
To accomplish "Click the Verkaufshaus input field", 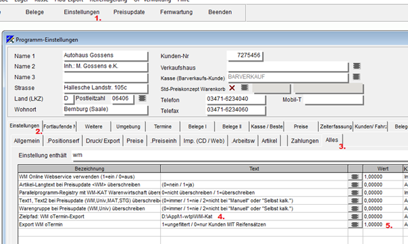I will (x=288, y=67).
